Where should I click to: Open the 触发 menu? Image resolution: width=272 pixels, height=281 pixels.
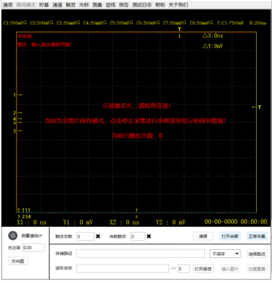coord(71,5)
